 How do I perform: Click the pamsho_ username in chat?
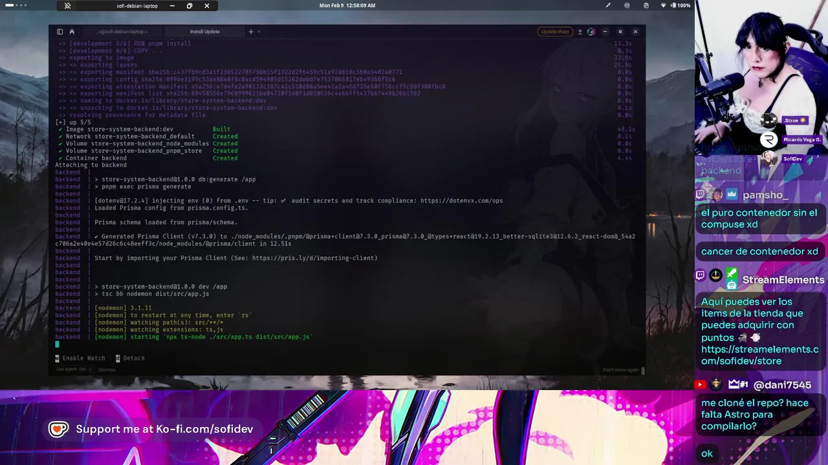[765, 195]
